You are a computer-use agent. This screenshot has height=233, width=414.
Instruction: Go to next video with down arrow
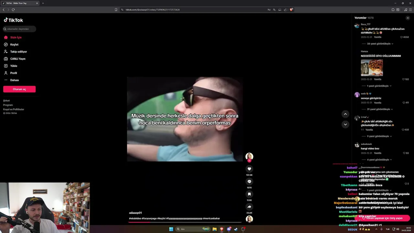pyautogui.click(x=345, y=124)
